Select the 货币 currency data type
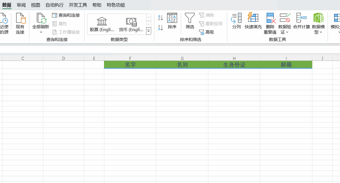This screenshot has height=183, width=340. coord(131,24)
